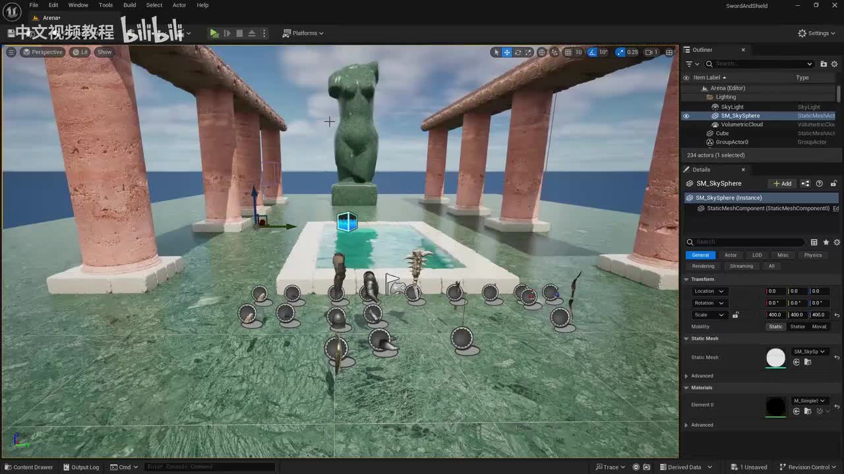Viewport: 844px width, 474px height.
Task: Select GroupActor0 in the Outliner
Action: (x=732, y=142)
